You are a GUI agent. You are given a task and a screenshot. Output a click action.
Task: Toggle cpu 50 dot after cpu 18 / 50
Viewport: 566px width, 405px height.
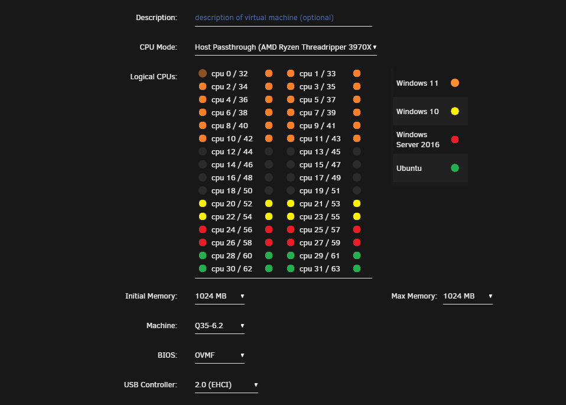click(x=269, y=191)
